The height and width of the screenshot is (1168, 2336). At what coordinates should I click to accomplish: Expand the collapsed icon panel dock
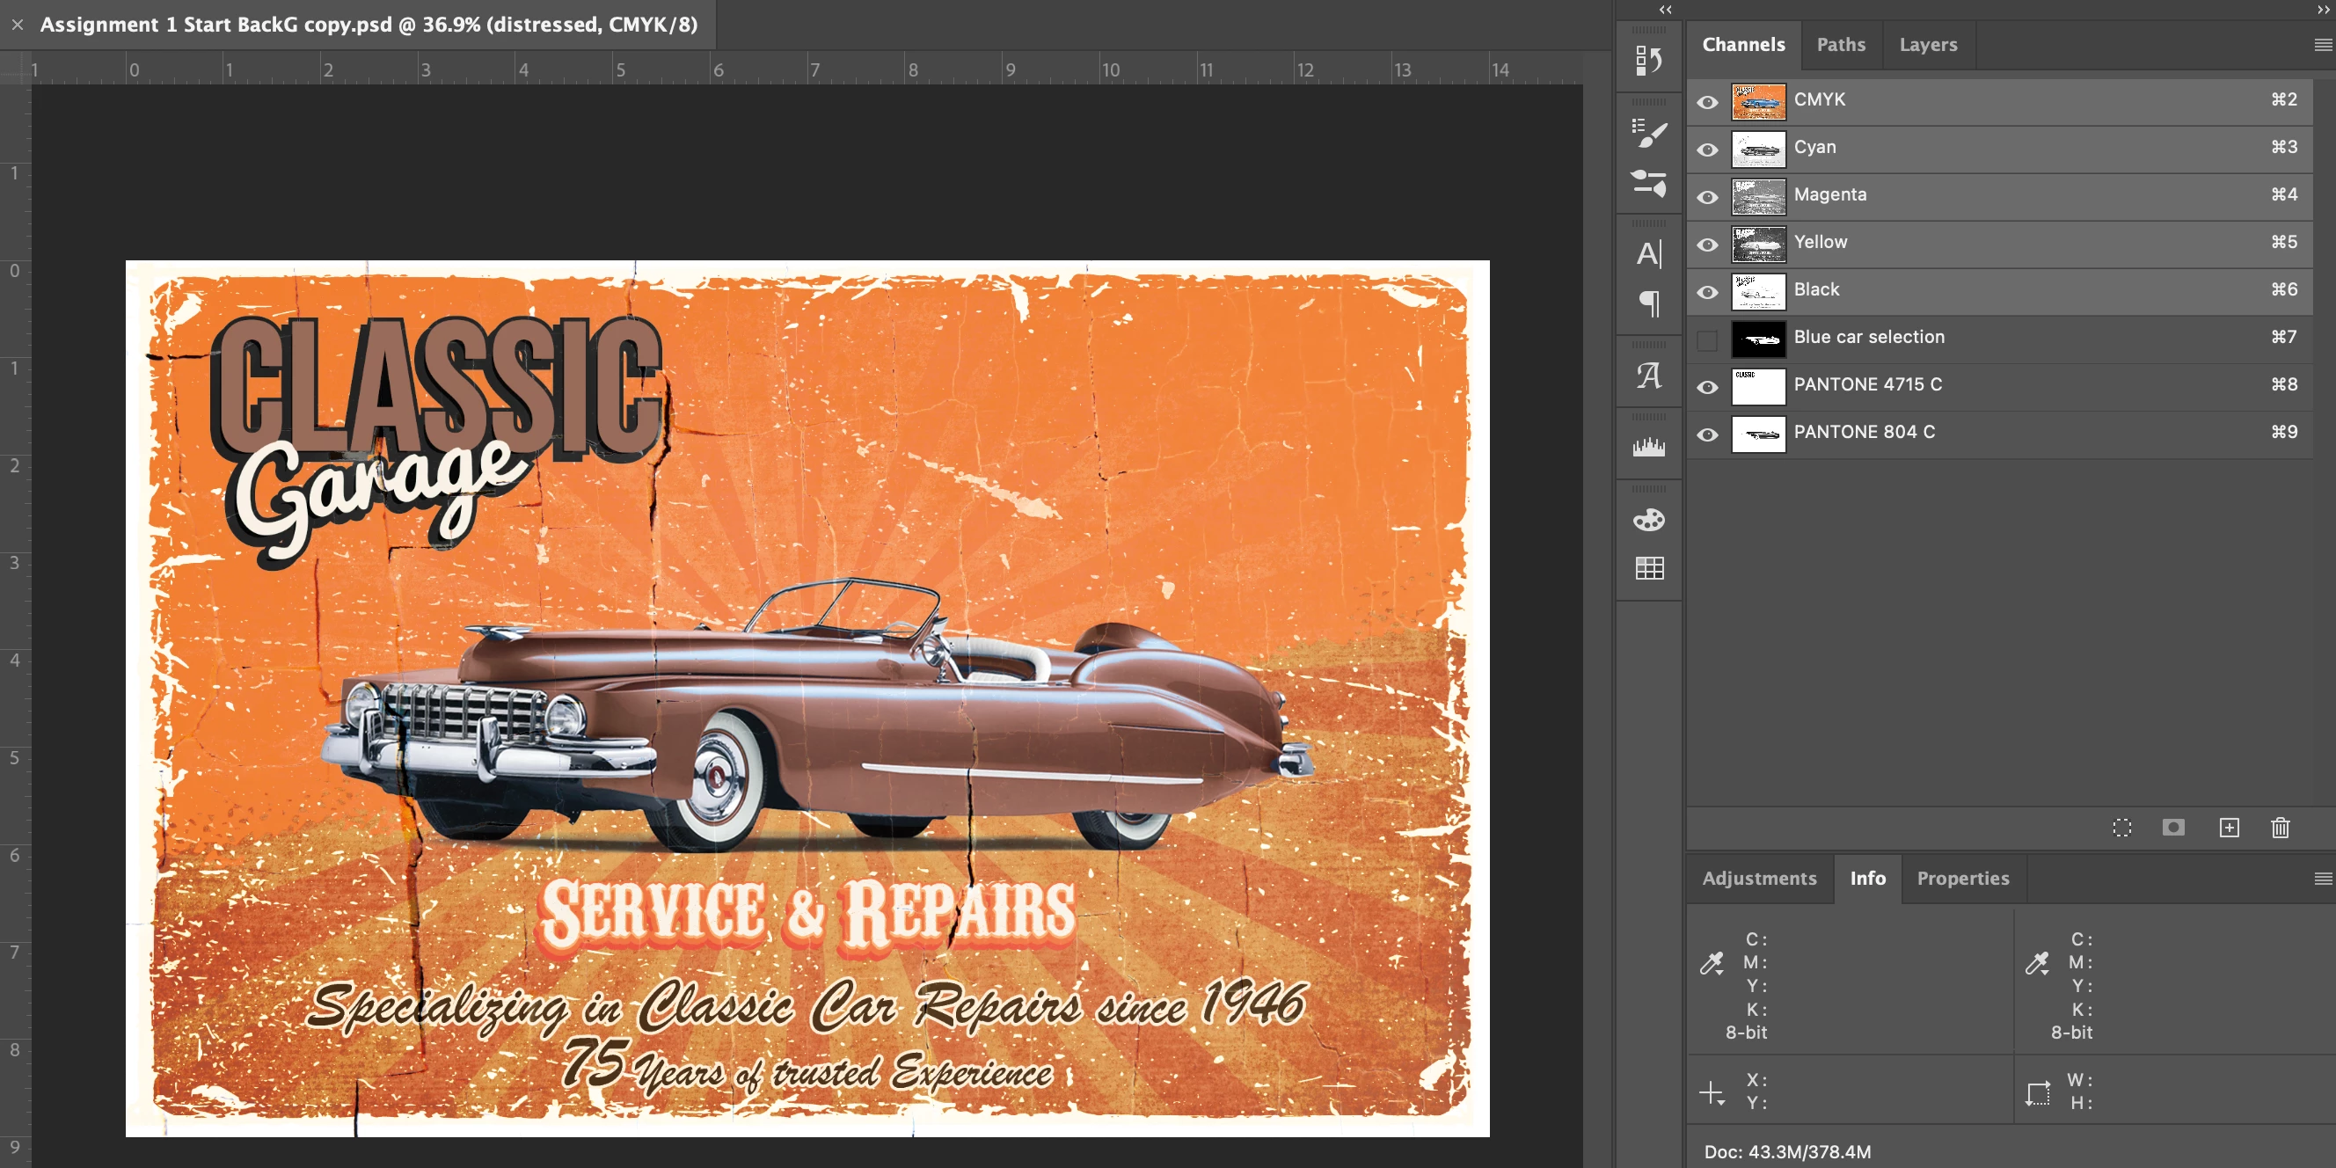click(1665, 9)
